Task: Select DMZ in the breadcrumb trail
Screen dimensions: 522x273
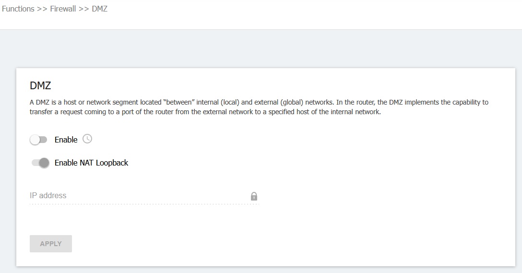Action: (x=99, y=9)
